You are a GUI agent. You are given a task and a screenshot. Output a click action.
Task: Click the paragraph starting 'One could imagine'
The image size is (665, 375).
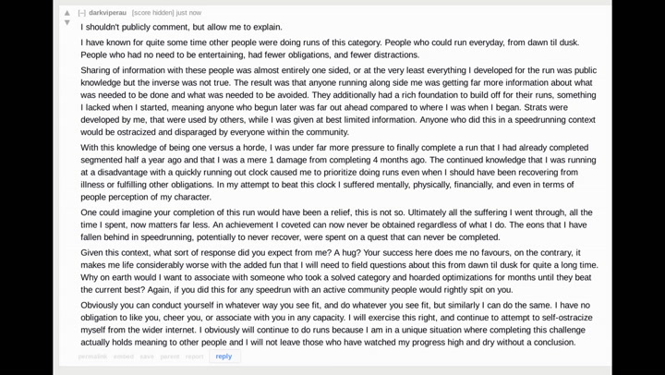[x=336, y=224]
